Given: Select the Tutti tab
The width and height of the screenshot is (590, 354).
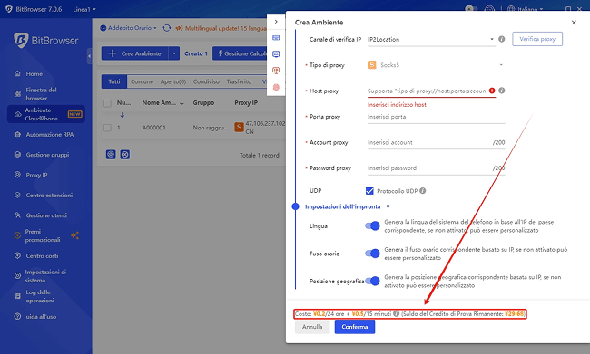Looking at the screenshot, I should [114, 81].
